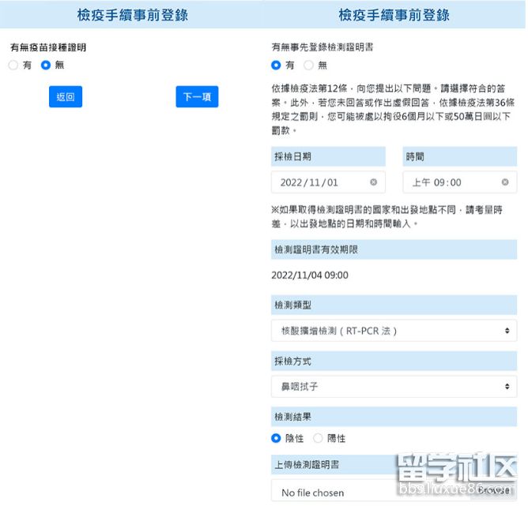Image resolution: width=528 pixels, height=506 pixels.
Task: Open the 檢測類型 dropdown
Action: [x=393, y=331]
